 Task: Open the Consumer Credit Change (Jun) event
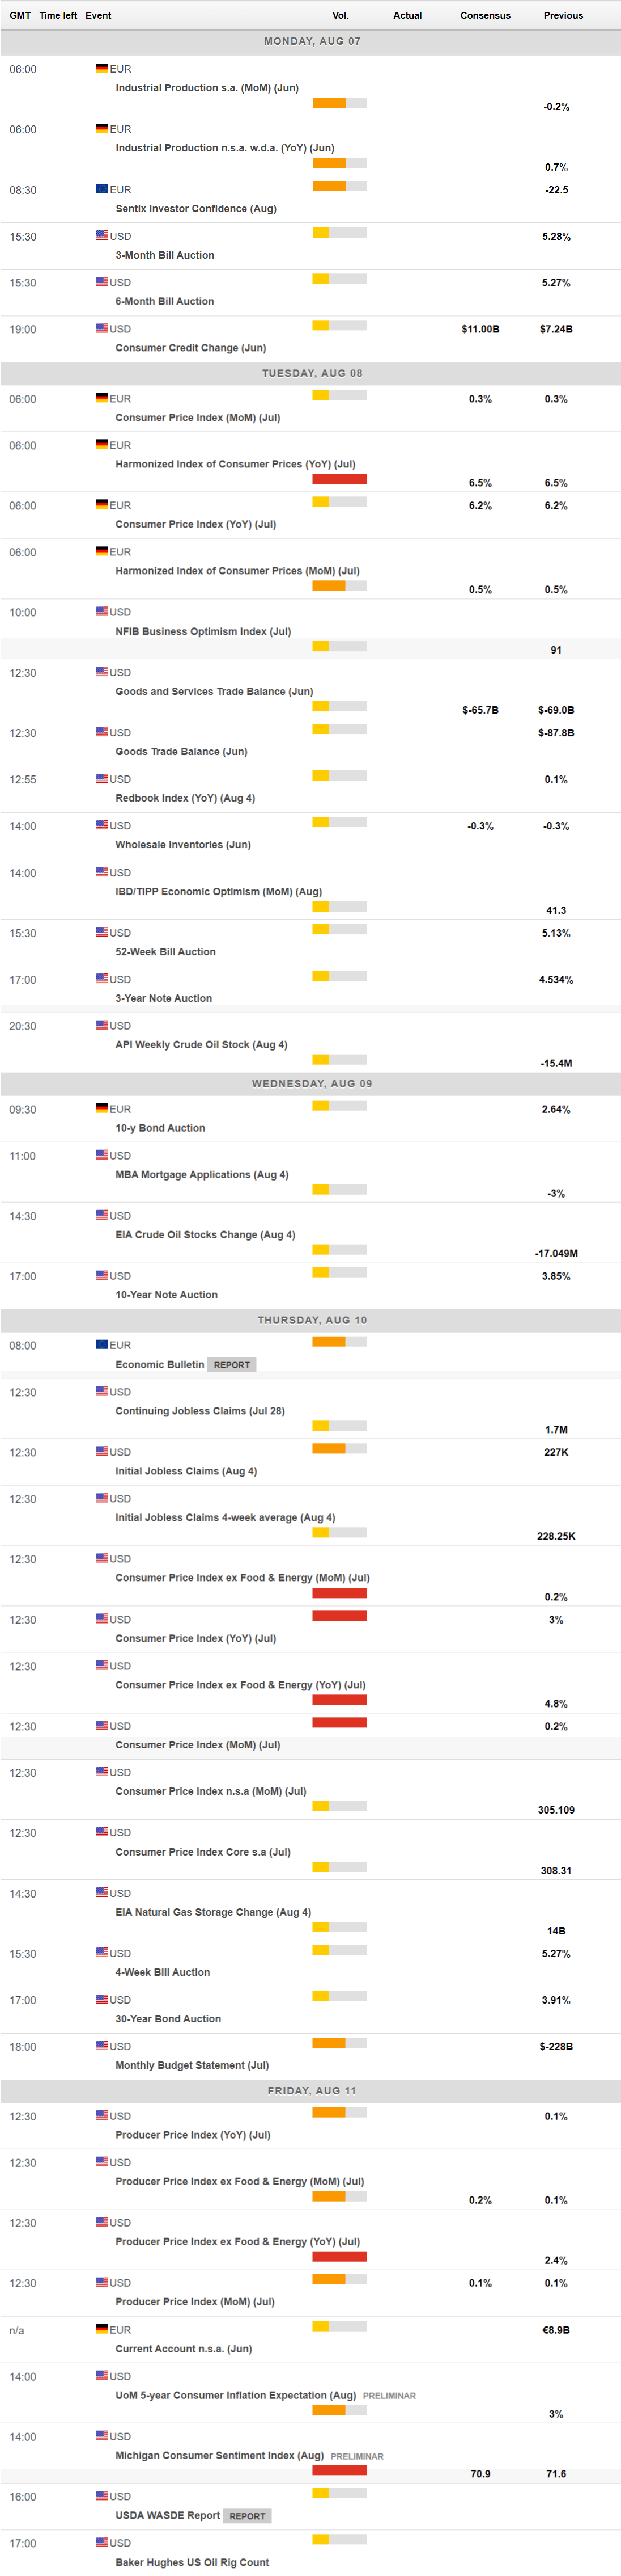pyautogui.click(x=191, y=348)
